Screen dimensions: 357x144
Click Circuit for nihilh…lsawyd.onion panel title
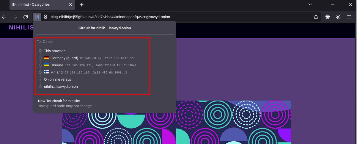point(105,28)
